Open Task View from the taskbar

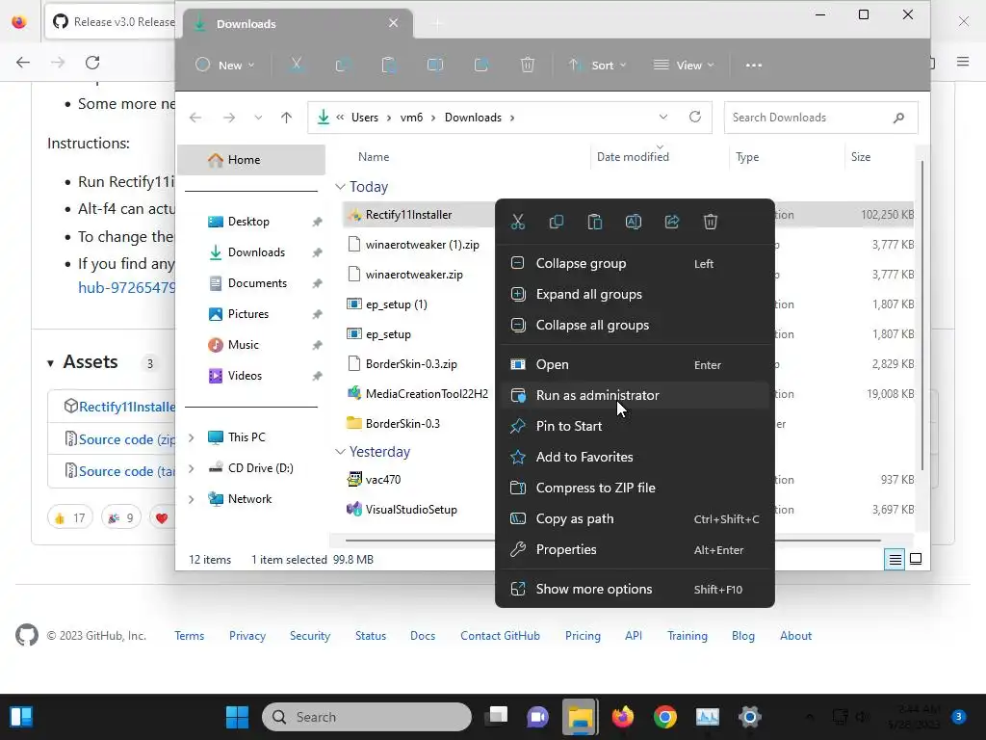tap(496, 717)
